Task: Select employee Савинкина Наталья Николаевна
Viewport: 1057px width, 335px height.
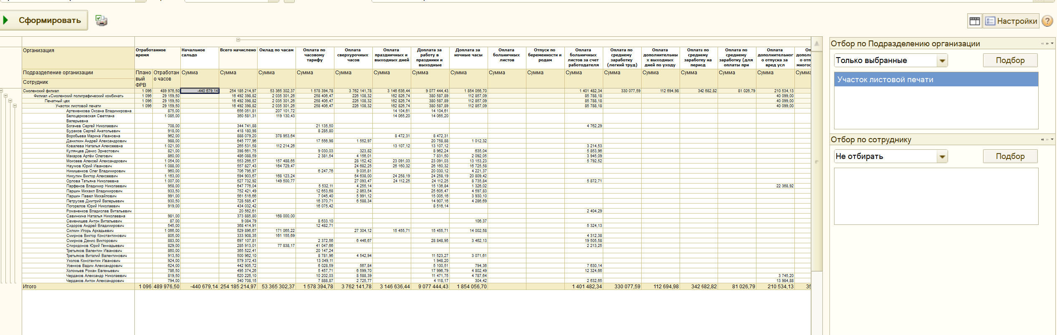Action: pos(96,216)
